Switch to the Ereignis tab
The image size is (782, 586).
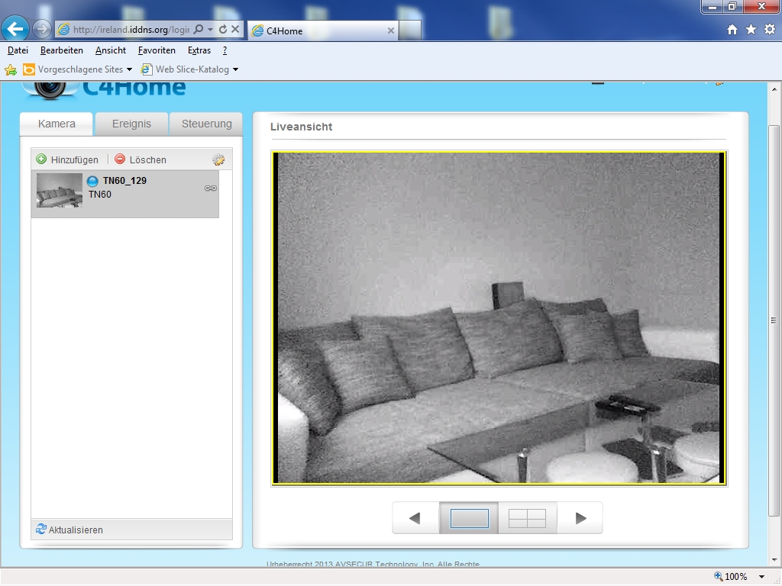pos(131,124)
